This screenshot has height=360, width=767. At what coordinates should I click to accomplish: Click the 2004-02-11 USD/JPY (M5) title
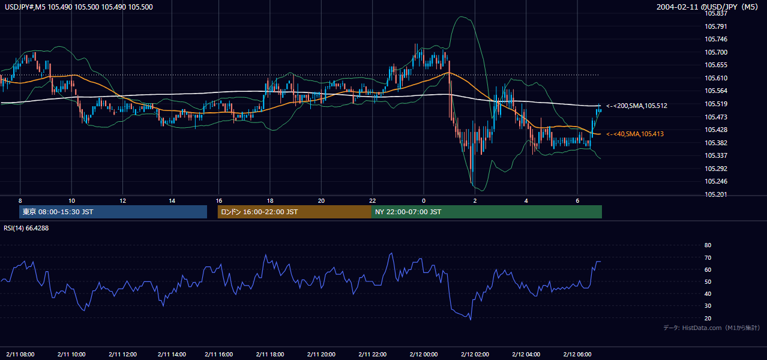point(708,7)
